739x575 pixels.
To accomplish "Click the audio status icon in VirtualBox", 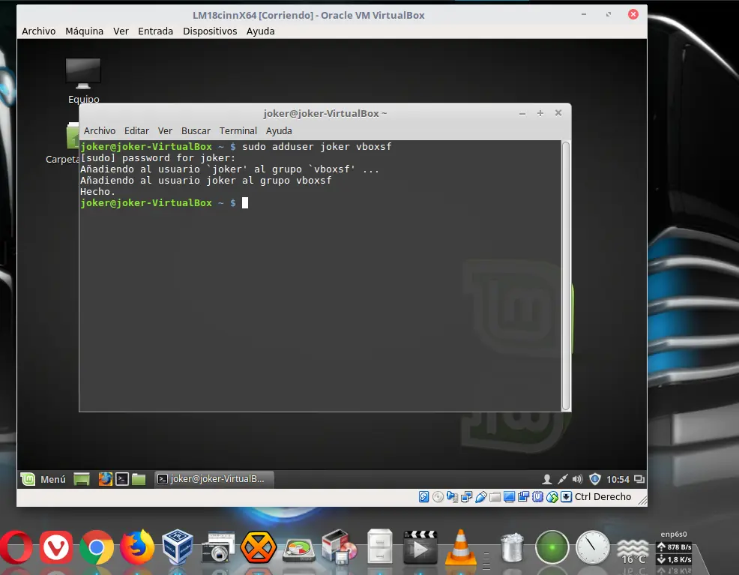I will tap(453, 496).
